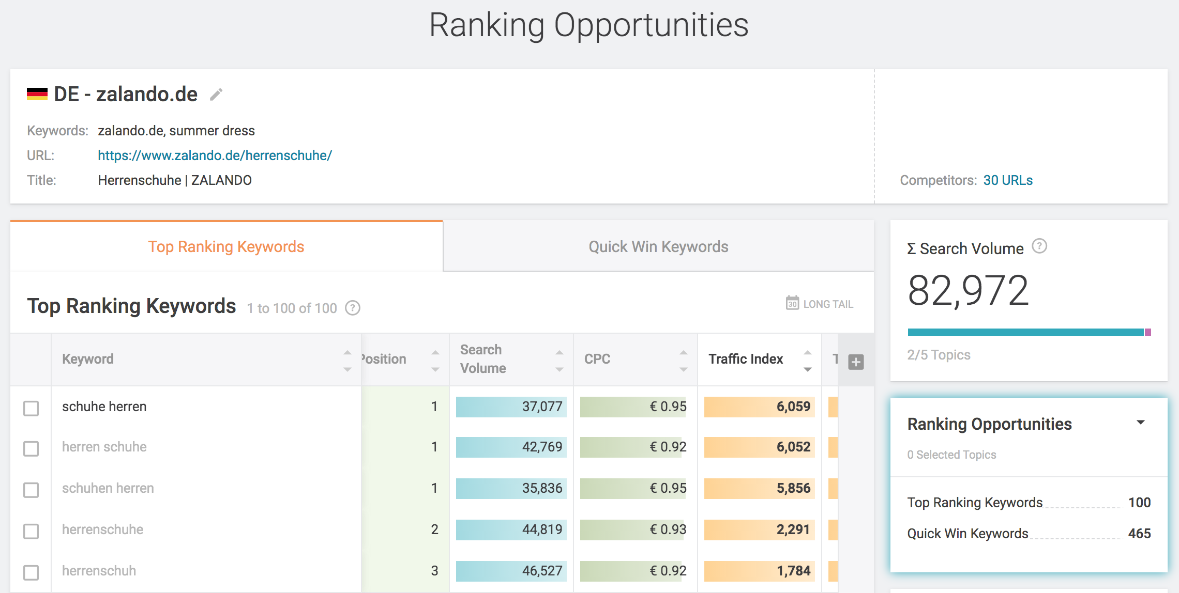Switch to Top Ranking Keywords tab

[x=226, y=246]
